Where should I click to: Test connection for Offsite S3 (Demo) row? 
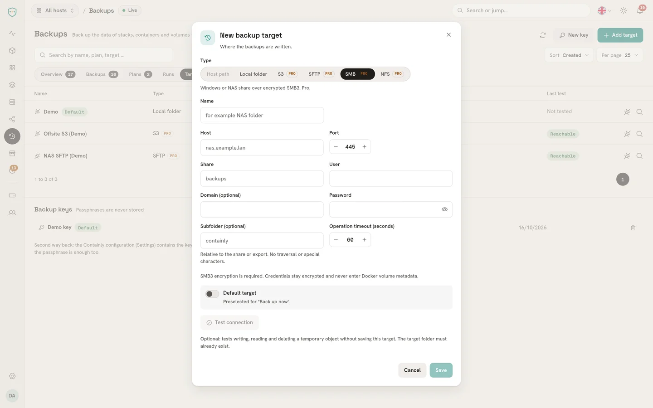pos(627,134)
